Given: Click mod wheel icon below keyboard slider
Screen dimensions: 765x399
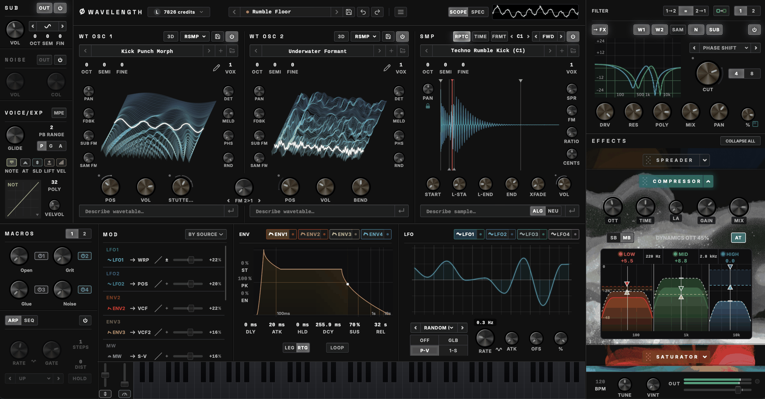Looking at the screenshot, I should [x=124, y=394].
